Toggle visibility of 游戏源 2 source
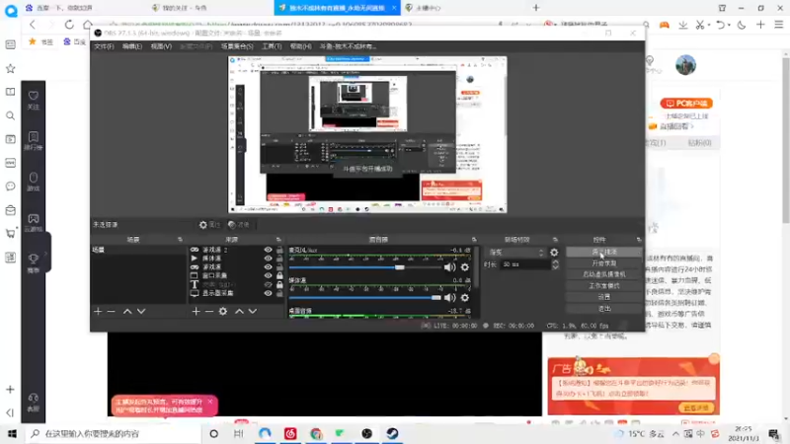Image resolution: width=790 pixels, height=444 pixels. [268, 250]
